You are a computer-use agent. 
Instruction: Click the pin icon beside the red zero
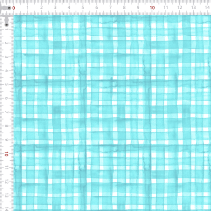9,8
